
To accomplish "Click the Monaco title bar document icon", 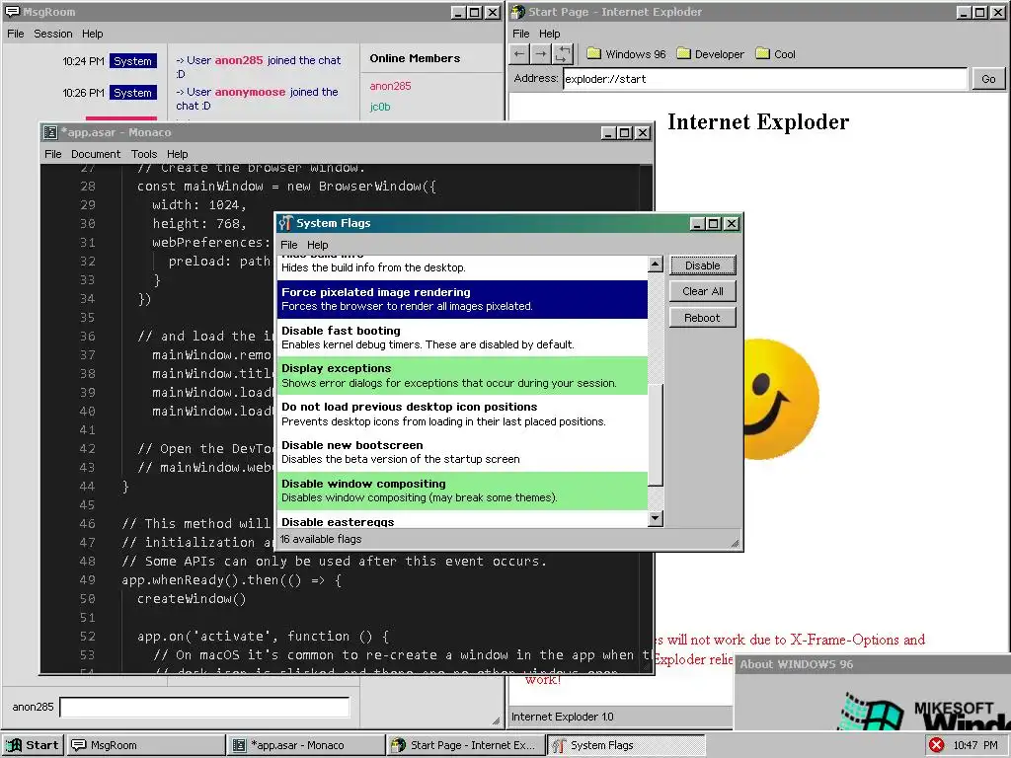I will coord(50,132).
